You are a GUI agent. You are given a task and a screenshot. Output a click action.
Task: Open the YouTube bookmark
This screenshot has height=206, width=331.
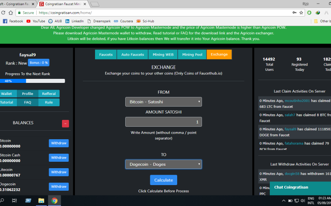[x=35, y=21]
